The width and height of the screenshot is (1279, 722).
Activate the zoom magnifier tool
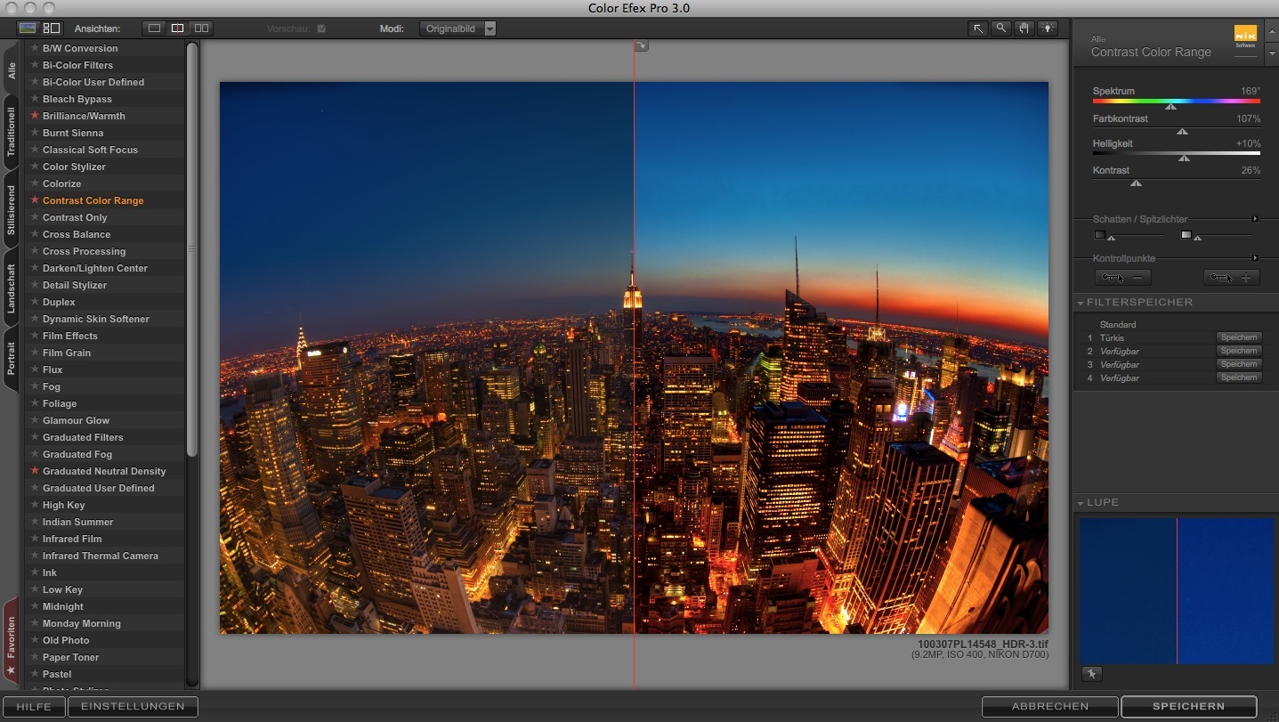pyautogui.click(x=1000, y=28)
